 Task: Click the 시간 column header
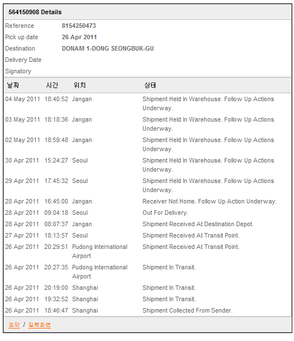52,85
